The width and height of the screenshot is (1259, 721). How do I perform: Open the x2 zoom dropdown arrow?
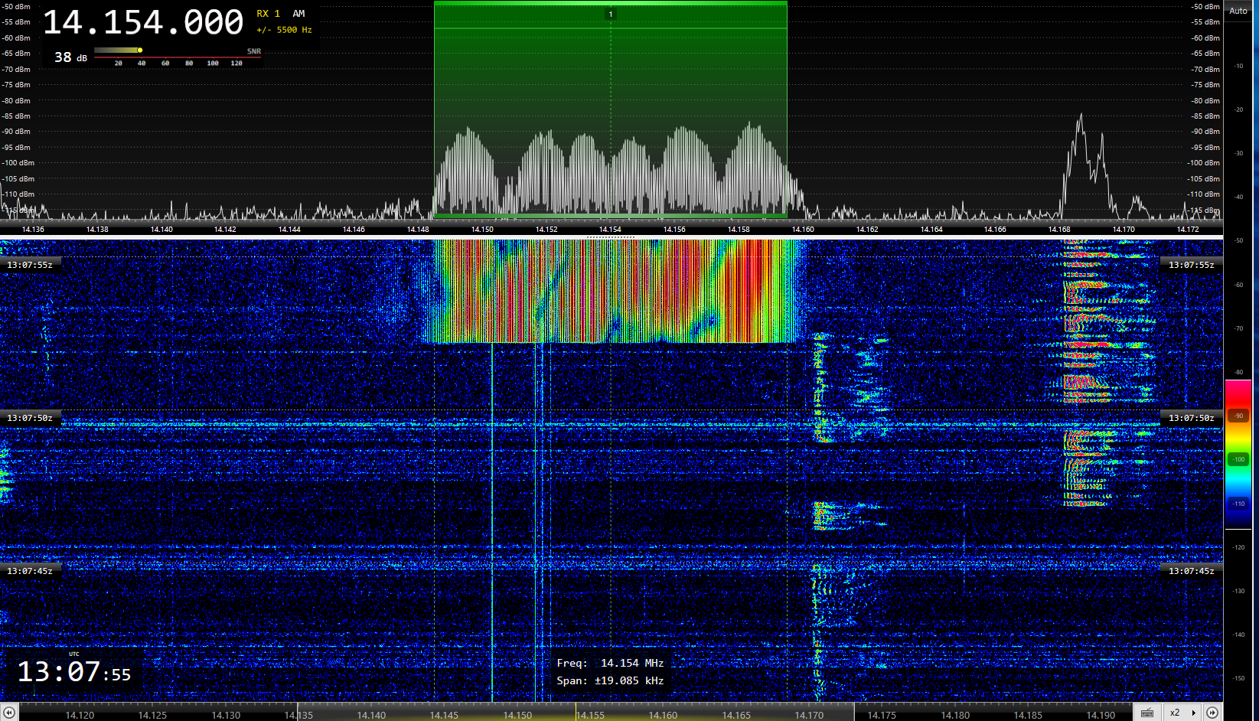coord(1193,713)
